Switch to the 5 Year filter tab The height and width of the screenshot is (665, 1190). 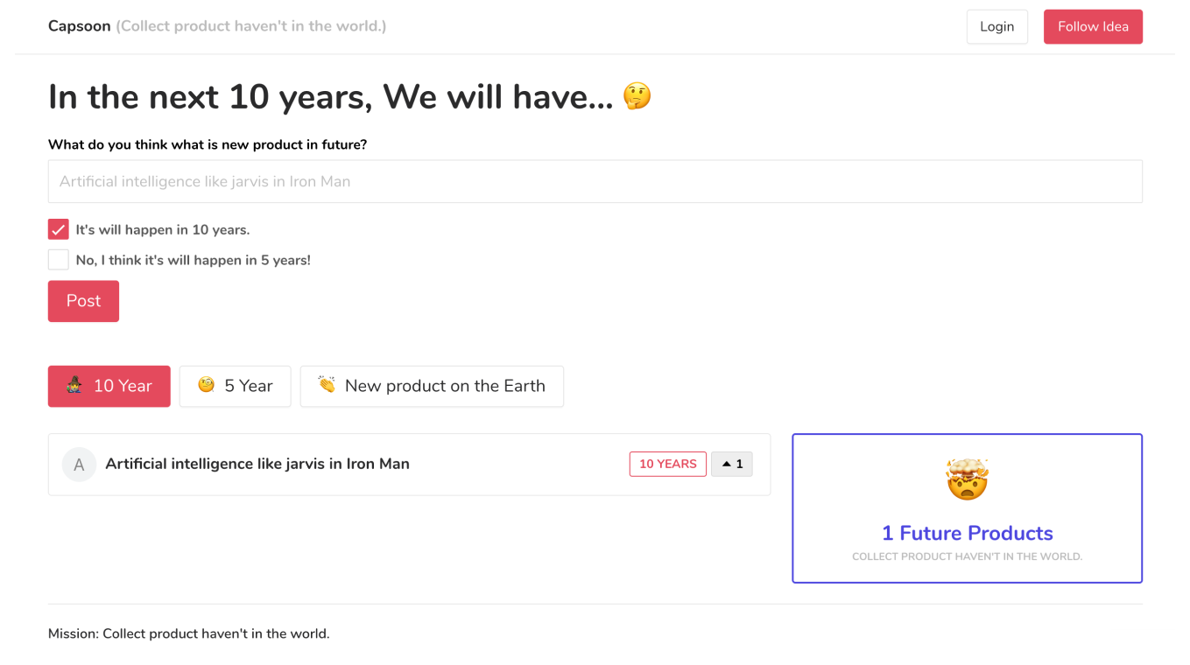235,386
